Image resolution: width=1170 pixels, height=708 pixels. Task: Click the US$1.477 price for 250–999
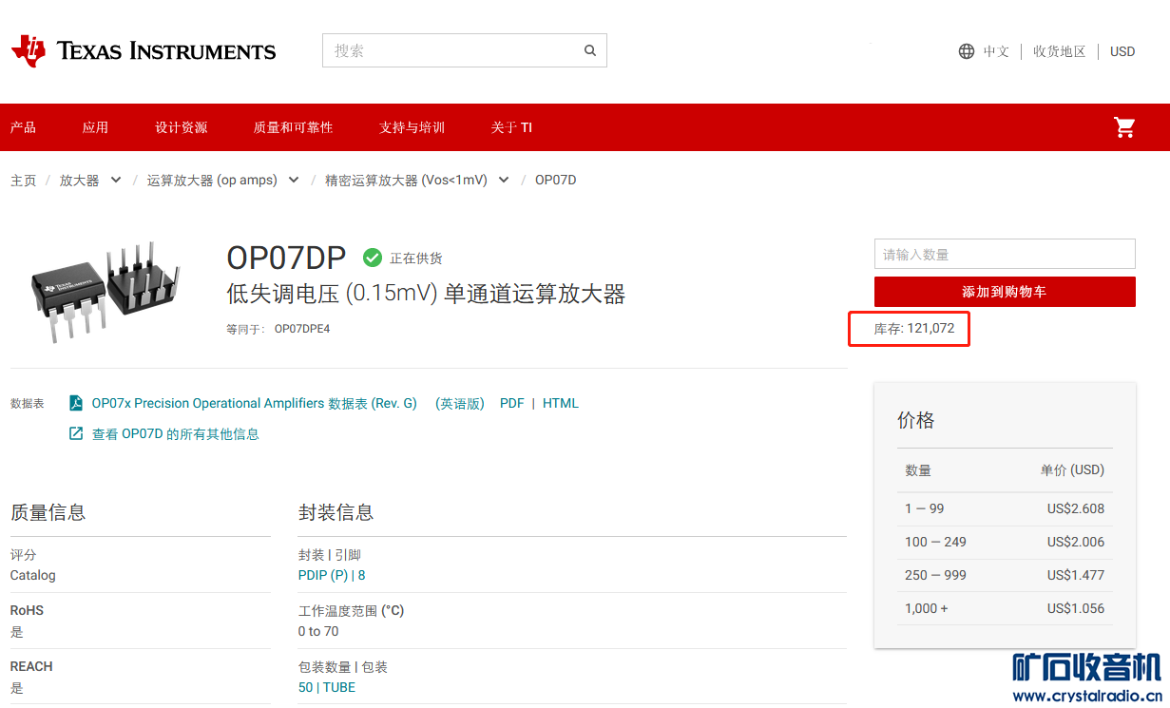coord(1076,575)
